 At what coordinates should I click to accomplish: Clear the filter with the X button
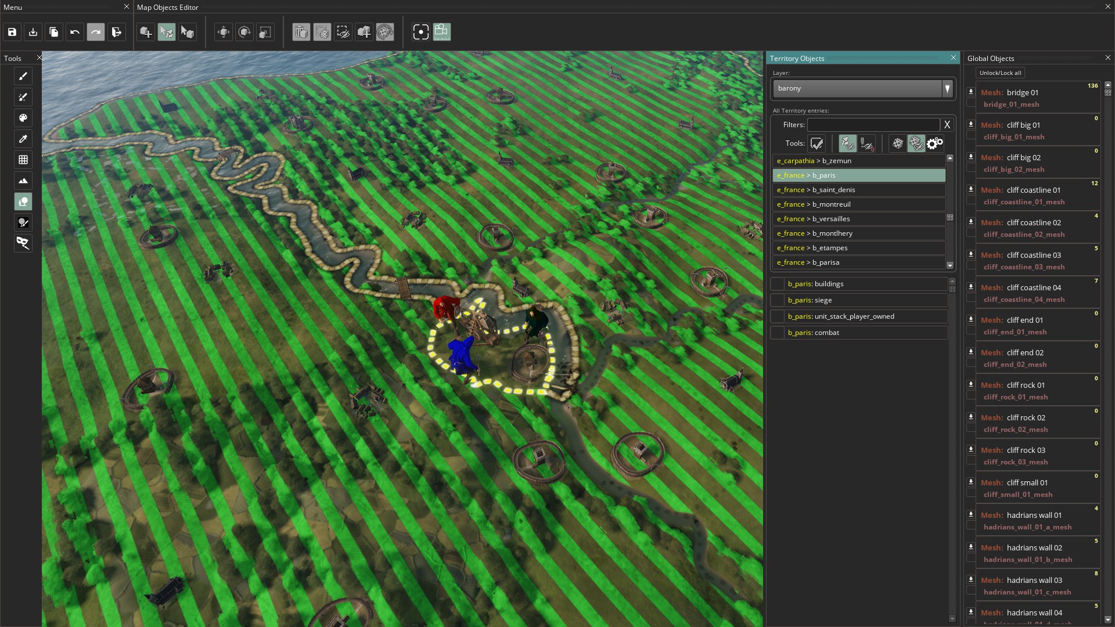click(947, 124)
